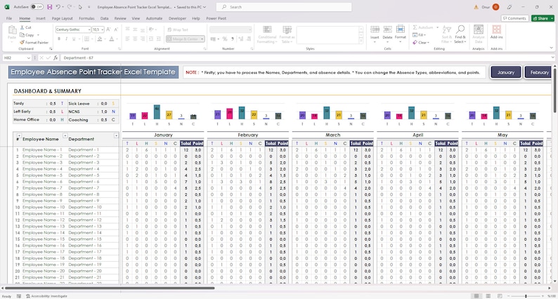
Task: Click the AutoSum sigma icon
Action: (x=415, y=27)
